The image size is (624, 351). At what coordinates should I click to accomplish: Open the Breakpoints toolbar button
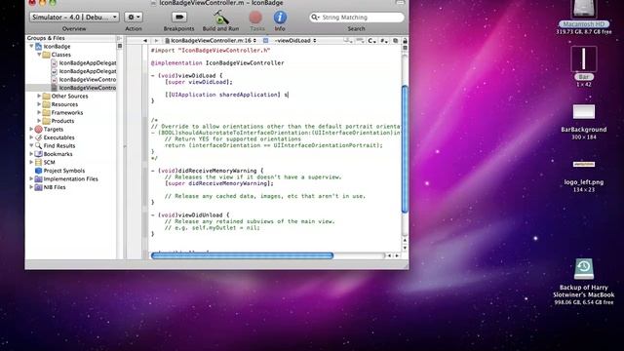point(179,18)
